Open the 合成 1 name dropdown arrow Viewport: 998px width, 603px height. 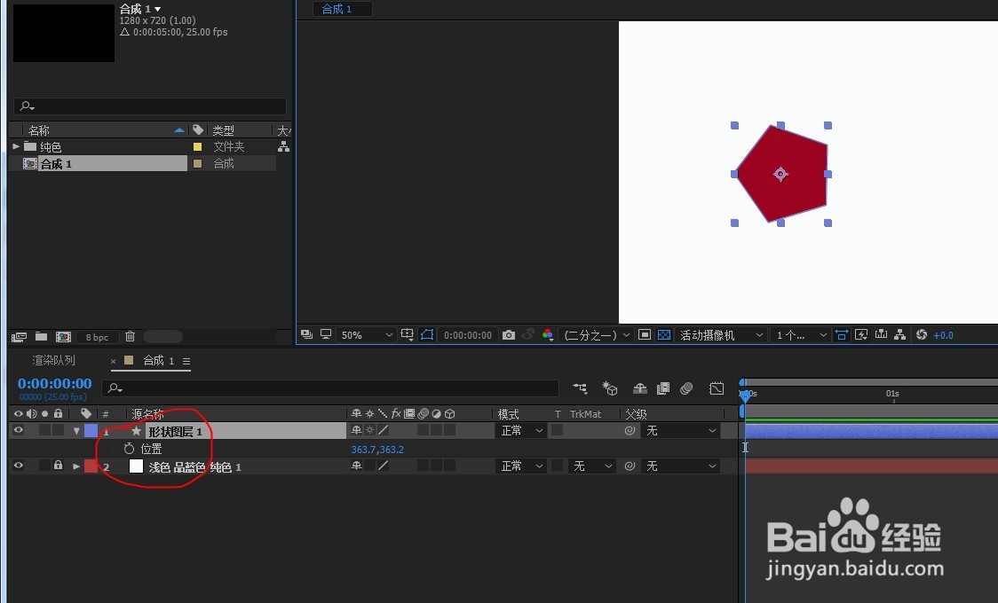tap(158, 9)
